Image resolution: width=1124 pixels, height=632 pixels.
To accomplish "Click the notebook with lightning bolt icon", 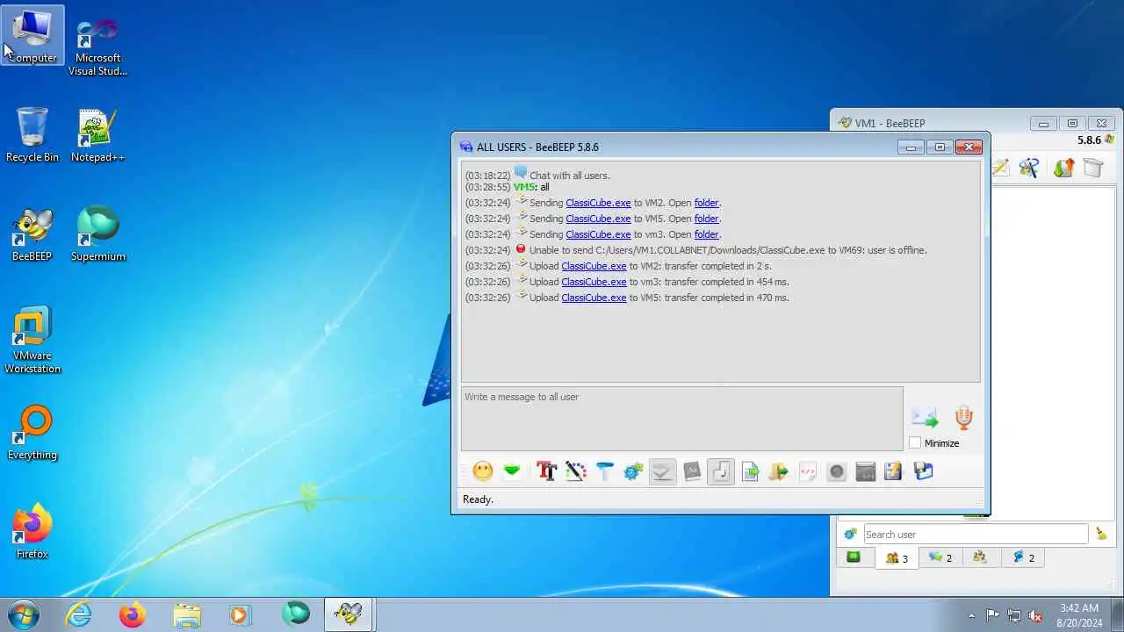I will (x=894, y=471).
